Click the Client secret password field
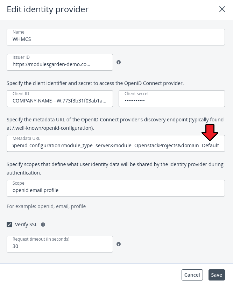 171,101
